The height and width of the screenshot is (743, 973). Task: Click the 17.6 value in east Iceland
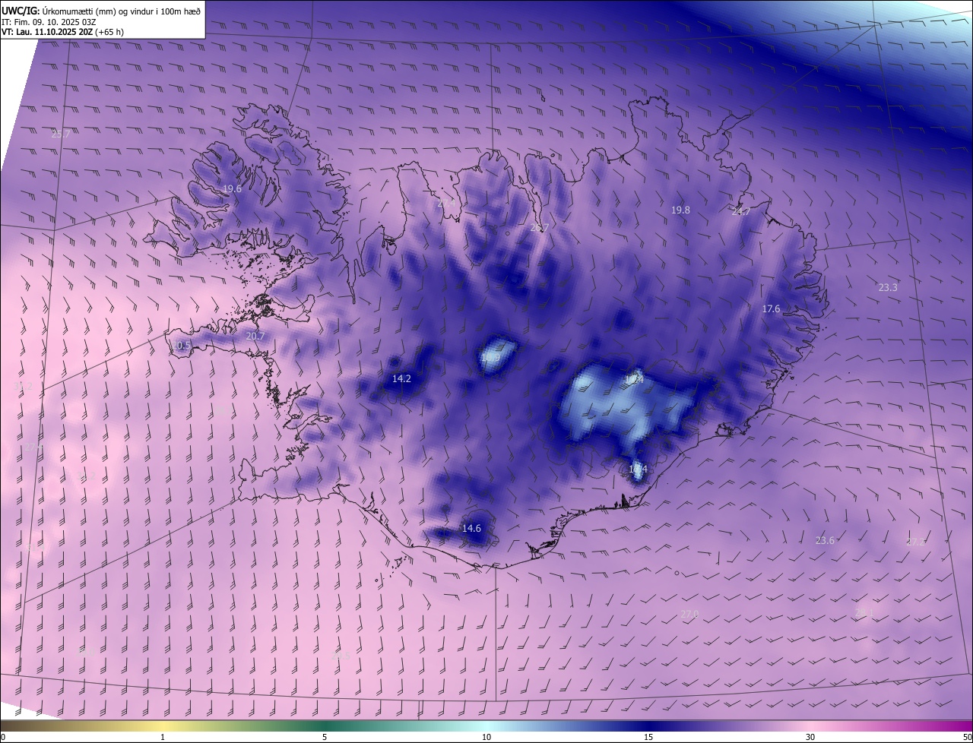[771, 308]
